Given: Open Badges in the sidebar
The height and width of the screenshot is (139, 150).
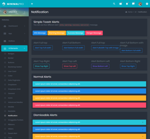Looking at the screenshot, I should click(11, 54).
